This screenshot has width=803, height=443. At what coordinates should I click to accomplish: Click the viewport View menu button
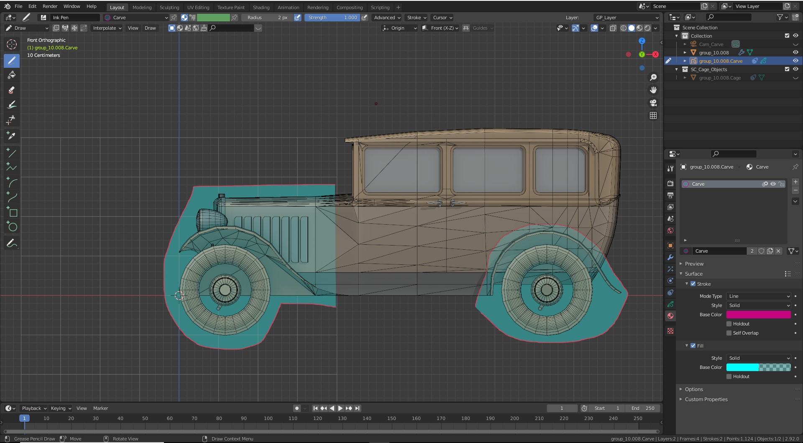pyautogui.click(x=133, y=28)
